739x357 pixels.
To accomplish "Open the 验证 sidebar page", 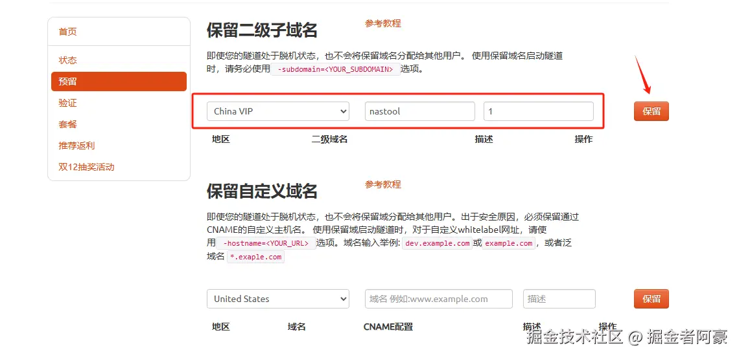I will 67,103.
